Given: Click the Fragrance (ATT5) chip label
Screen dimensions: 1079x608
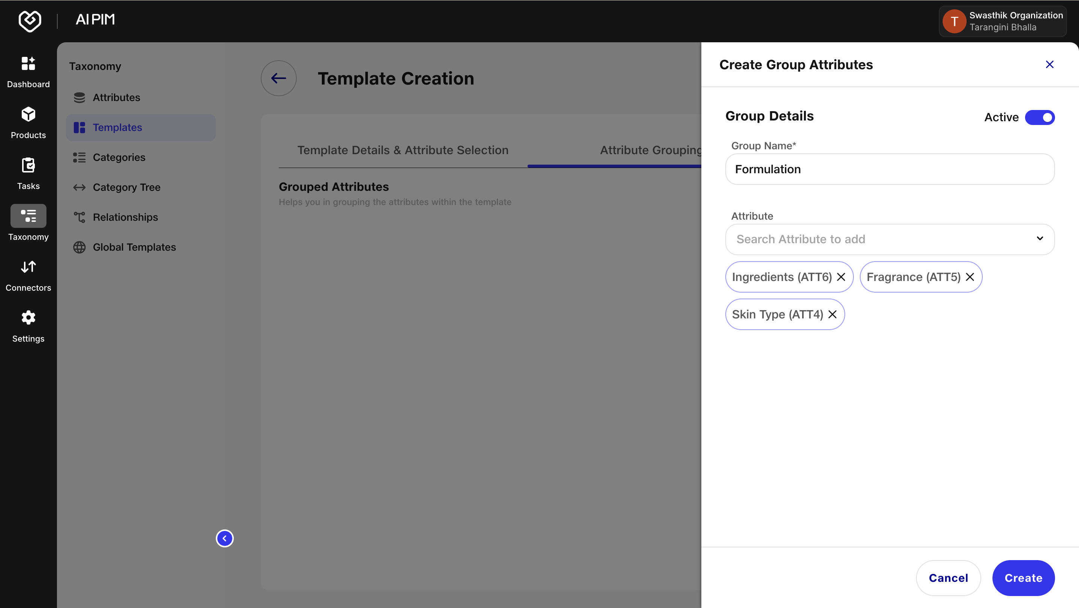Looking at the screenshot, I should (x=913, y=277).
